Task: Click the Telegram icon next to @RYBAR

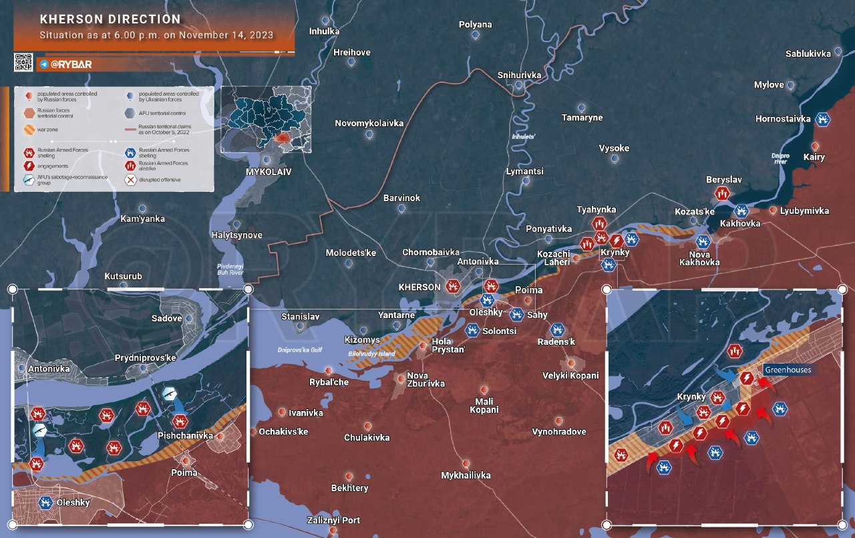Action: point(43,64)
